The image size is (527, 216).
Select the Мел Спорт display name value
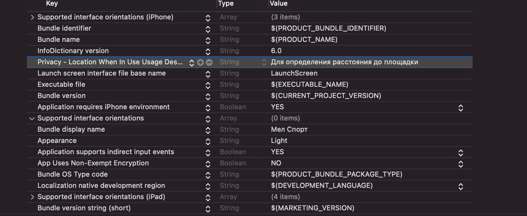(x=289, y=129)
